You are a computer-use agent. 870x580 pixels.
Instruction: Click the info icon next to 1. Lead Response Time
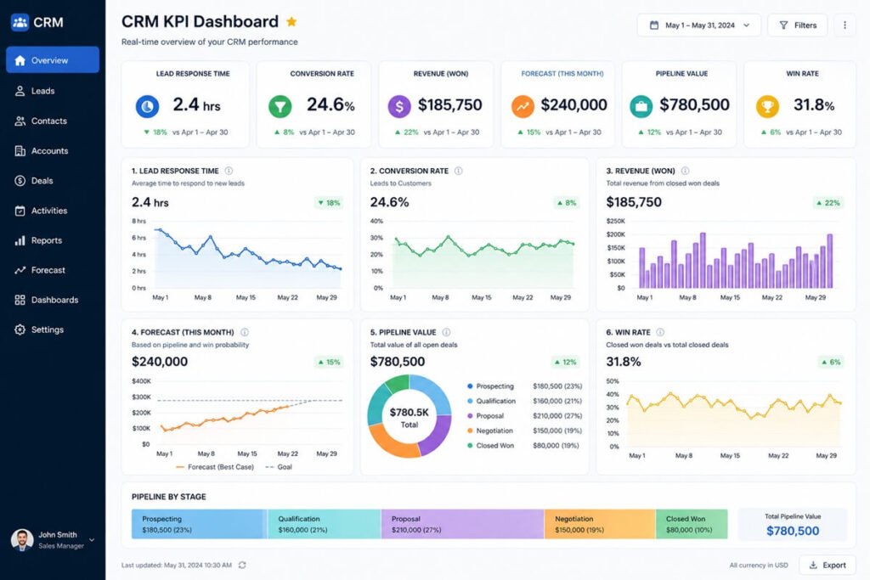(x=229, y=171)
